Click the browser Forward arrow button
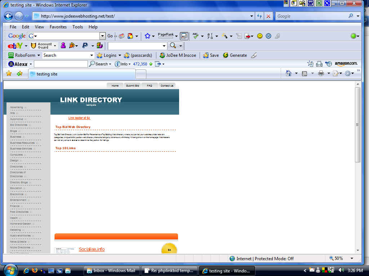The width and height of the screenshot is (369, 276). point(19,16)
